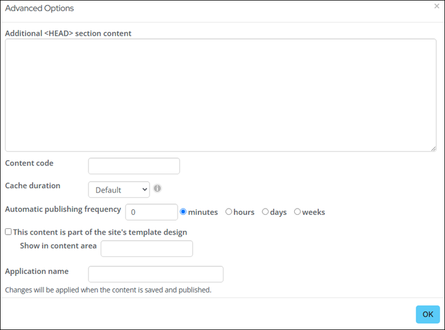
Task: Confirm with the OK button
Action: pyautogui.click(x=428, y=314)
